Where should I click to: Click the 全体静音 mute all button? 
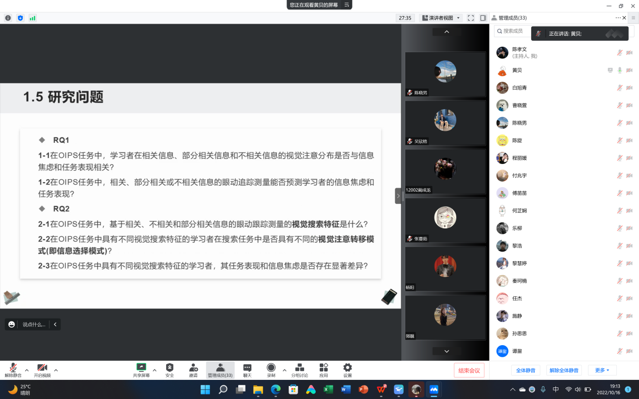pos(526,370)
